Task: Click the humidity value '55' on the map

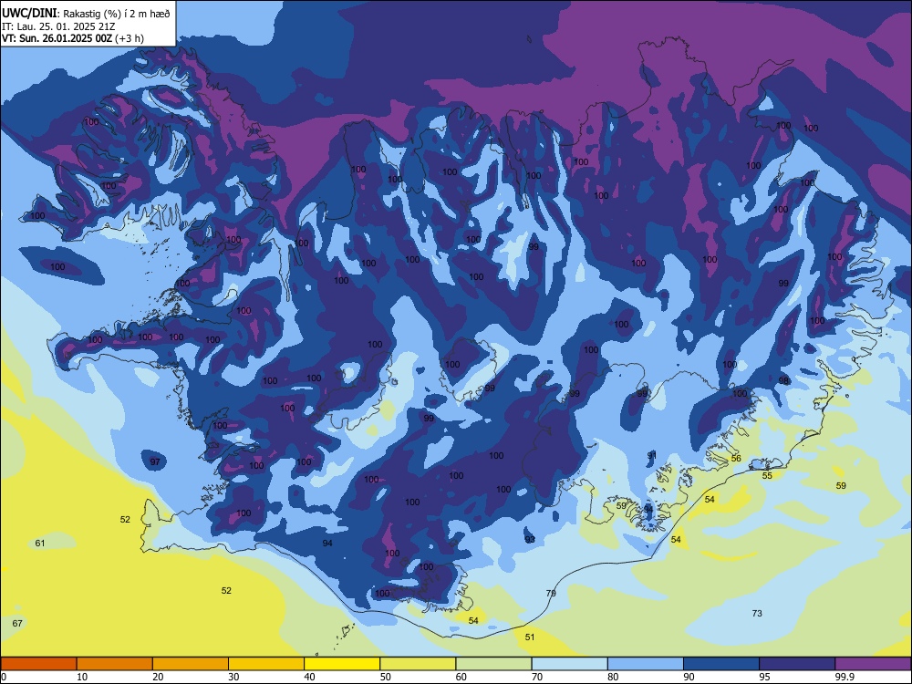Action: (767, 476)
